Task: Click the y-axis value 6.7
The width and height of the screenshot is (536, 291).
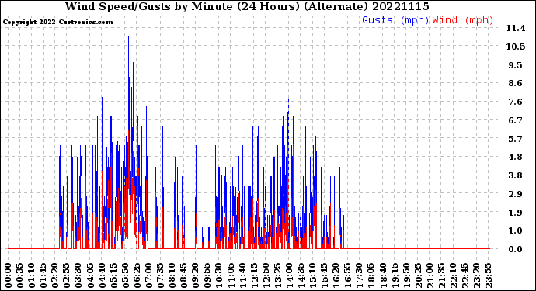Action: pos(516,120)
